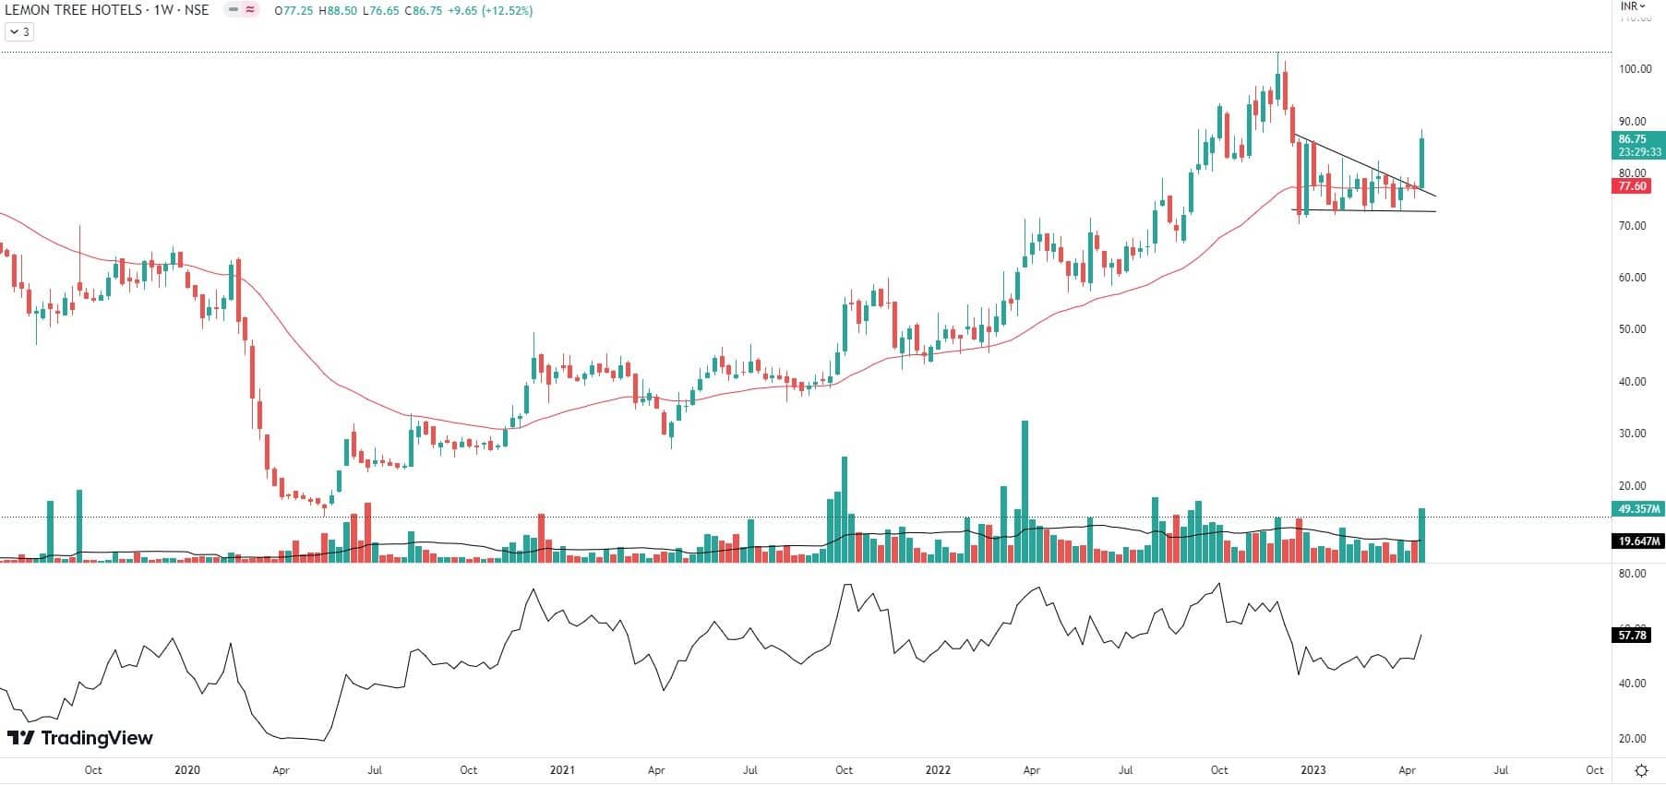Click the pink approximate-equals status icon

250,10
